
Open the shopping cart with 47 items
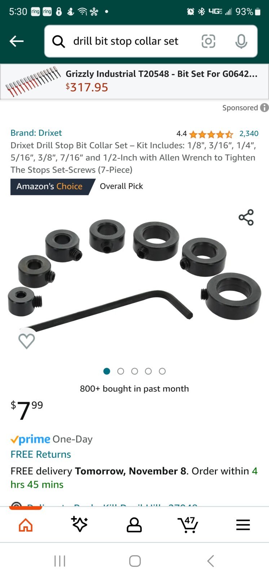[188, 525]
